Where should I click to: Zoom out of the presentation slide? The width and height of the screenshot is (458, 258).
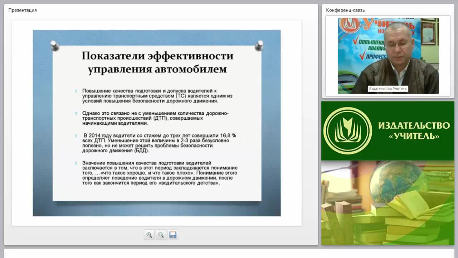point(161,235)
